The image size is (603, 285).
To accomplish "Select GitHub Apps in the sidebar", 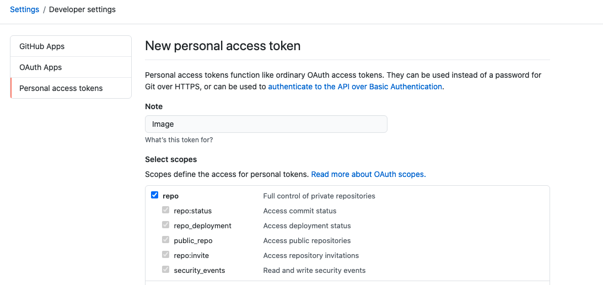I will (42, 46).
